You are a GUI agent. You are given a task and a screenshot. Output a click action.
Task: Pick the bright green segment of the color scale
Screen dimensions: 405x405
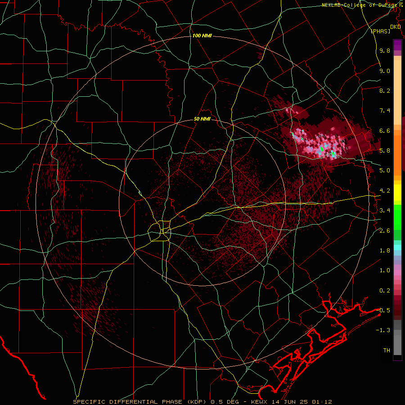(x=397, y=217)
